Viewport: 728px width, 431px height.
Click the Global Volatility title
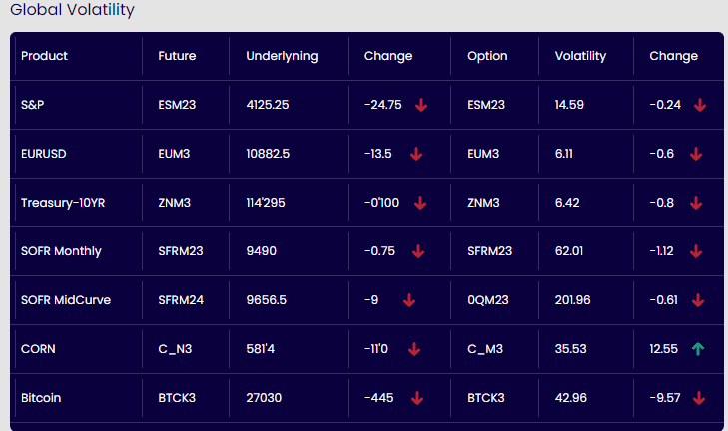pyautogui.click(x=72, y=11)
